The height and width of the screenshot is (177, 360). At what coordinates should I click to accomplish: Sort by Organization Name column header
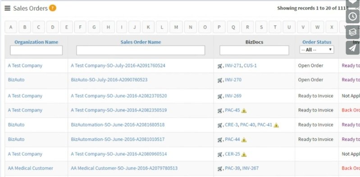click(36, 42)
